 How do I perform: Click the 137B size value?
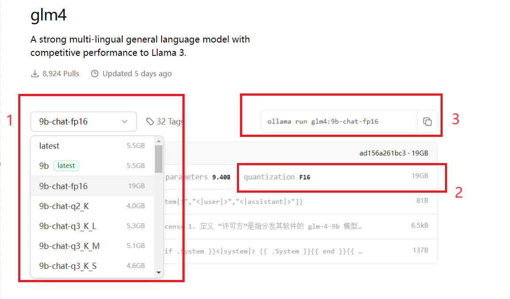pyautogui.click(x=420, y=250)
